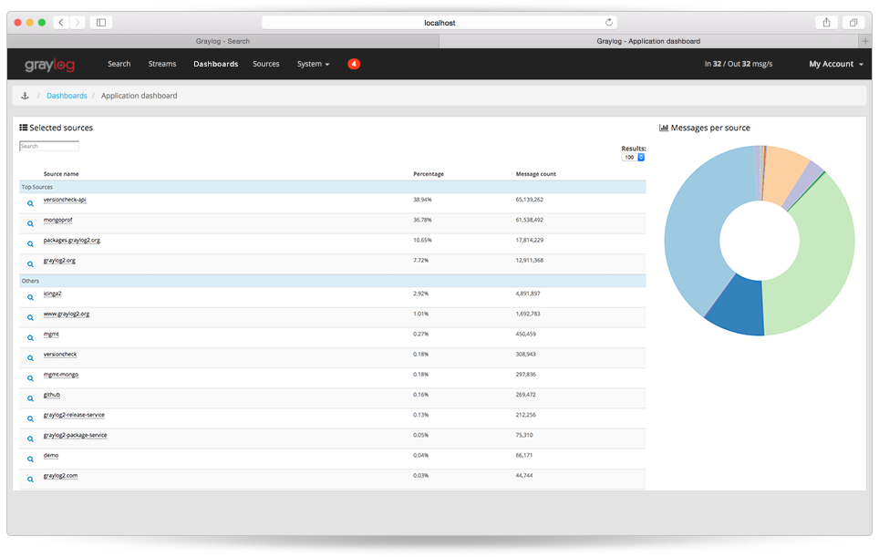This screenshot has height=557, width=879.
Task: Click the 36.78% percentage value
Action: [423, 220]
